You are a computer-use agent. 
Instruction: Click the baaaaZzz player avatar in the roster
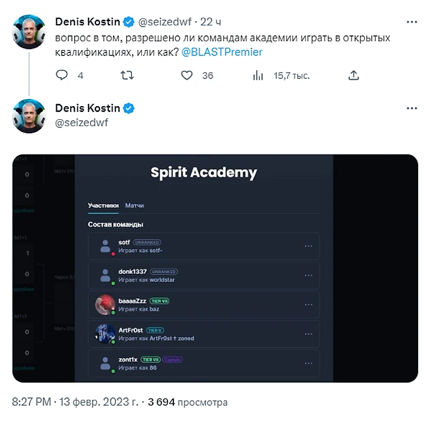pyautogui.click(x=105, y=304)
